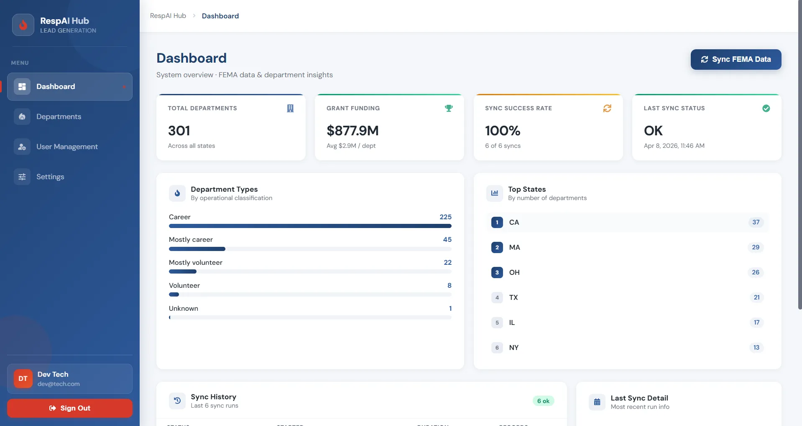This screenshot has height=426, width=802.
Task: Click the history clock icon beside Sync History
Action: [x=177, y=401]
